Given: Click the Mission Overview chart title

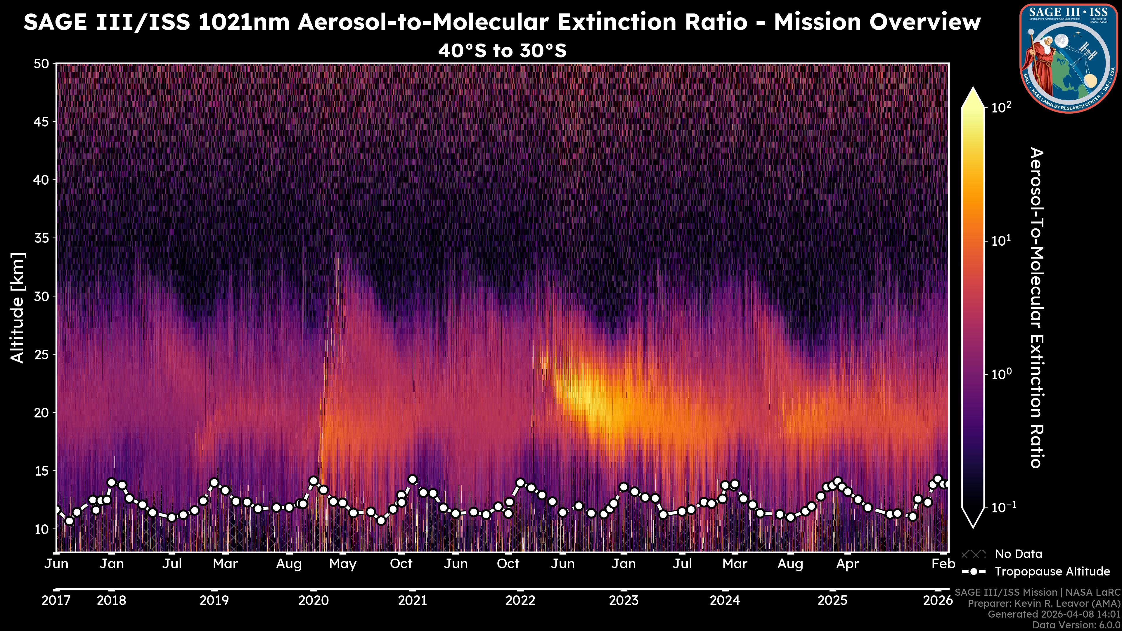Looking at the screenshot, I should point(502,22).
